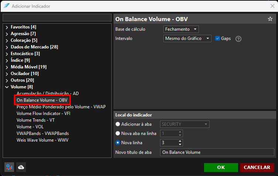The width and height of the screenshot is (278, 176).
Task: Decrease the Nova aba na linha value
Action: point(180,135)
